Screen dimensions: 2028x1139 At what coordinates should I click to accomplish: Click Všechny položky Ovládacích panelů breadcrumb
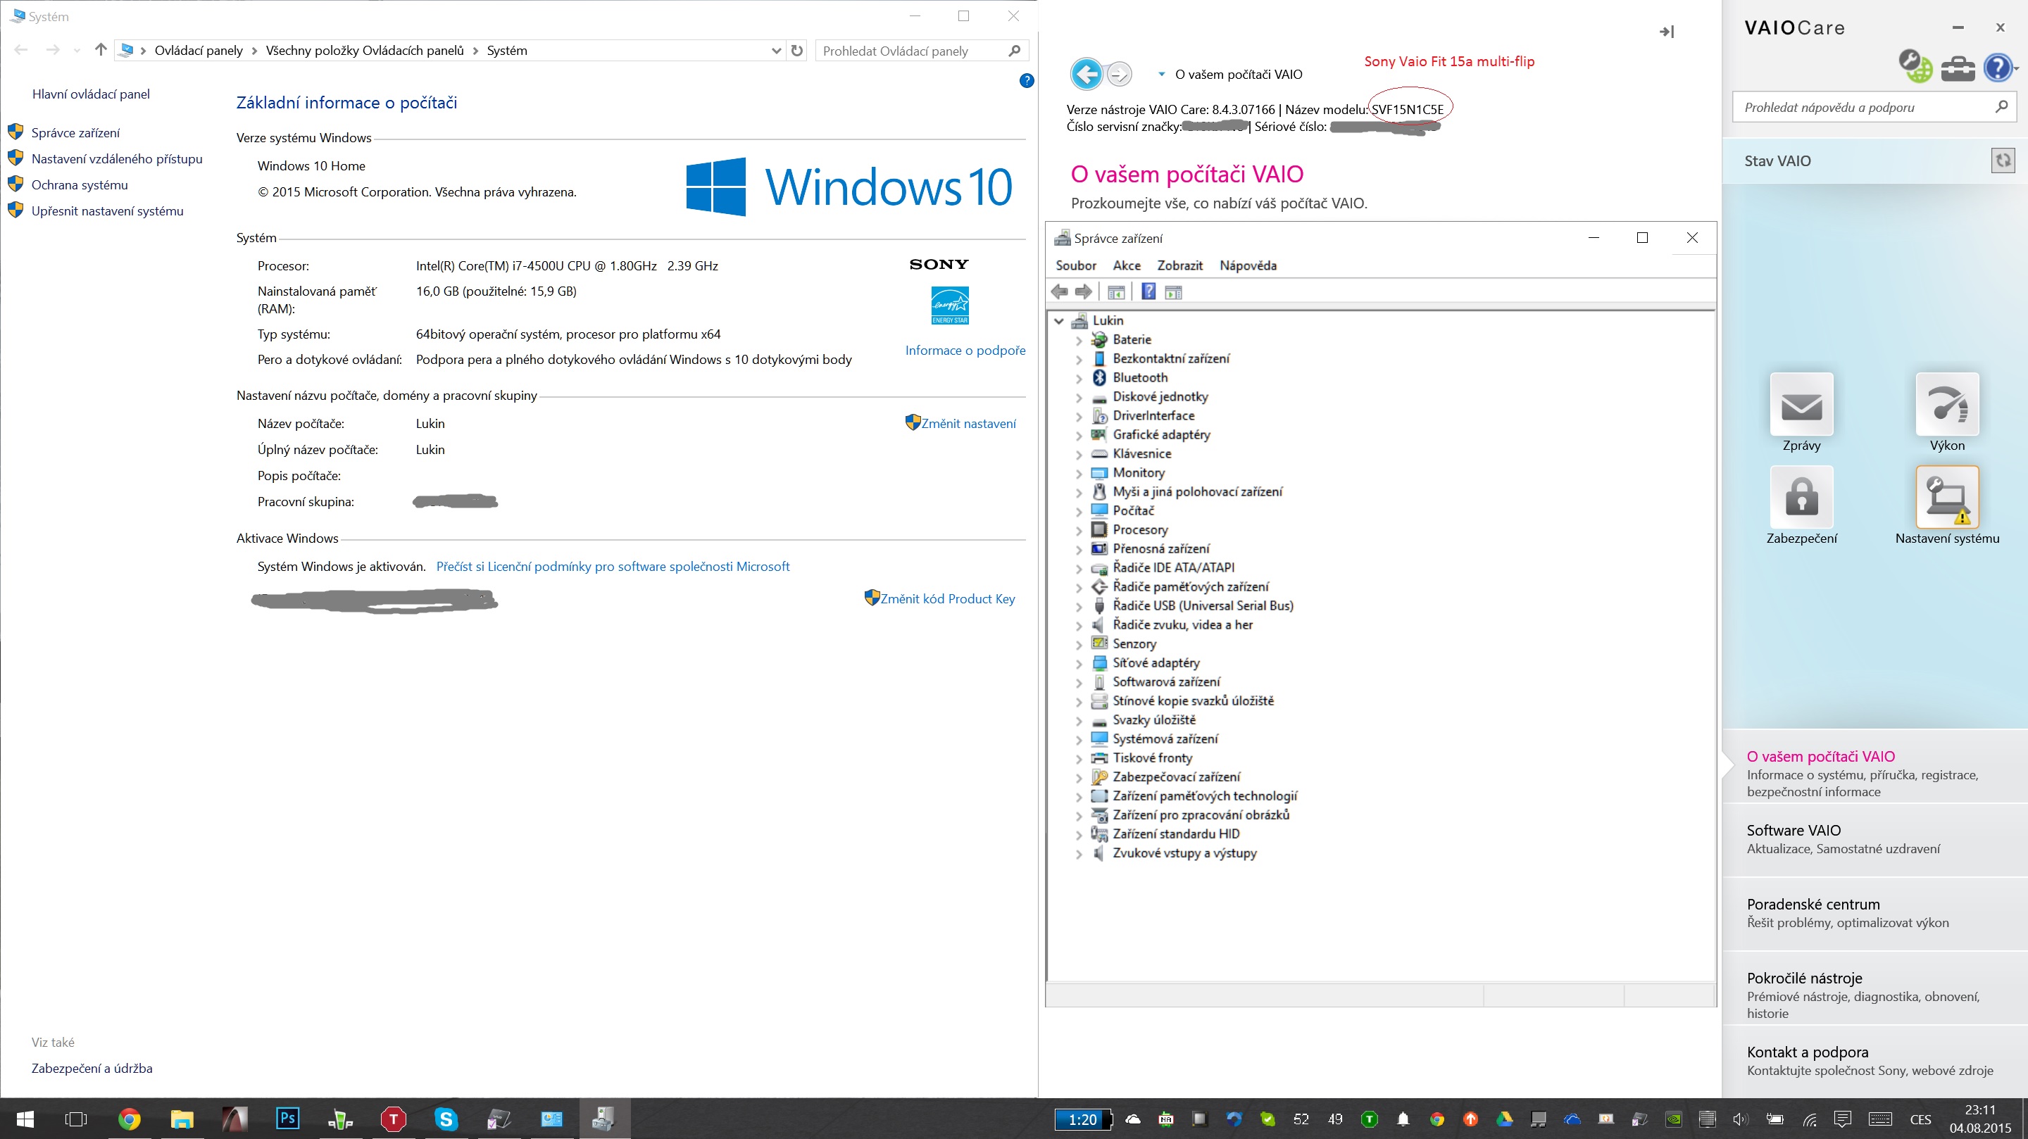365,51
